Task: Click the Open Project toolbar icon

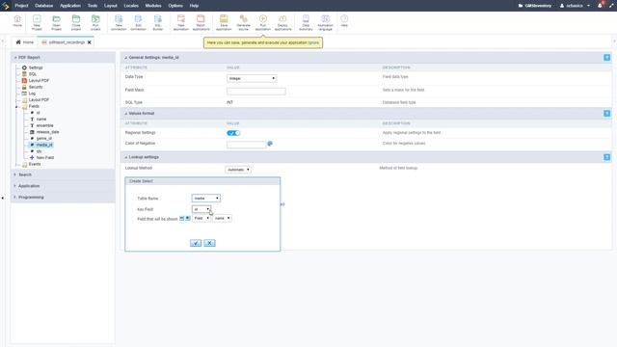Action: click(56, 22)
